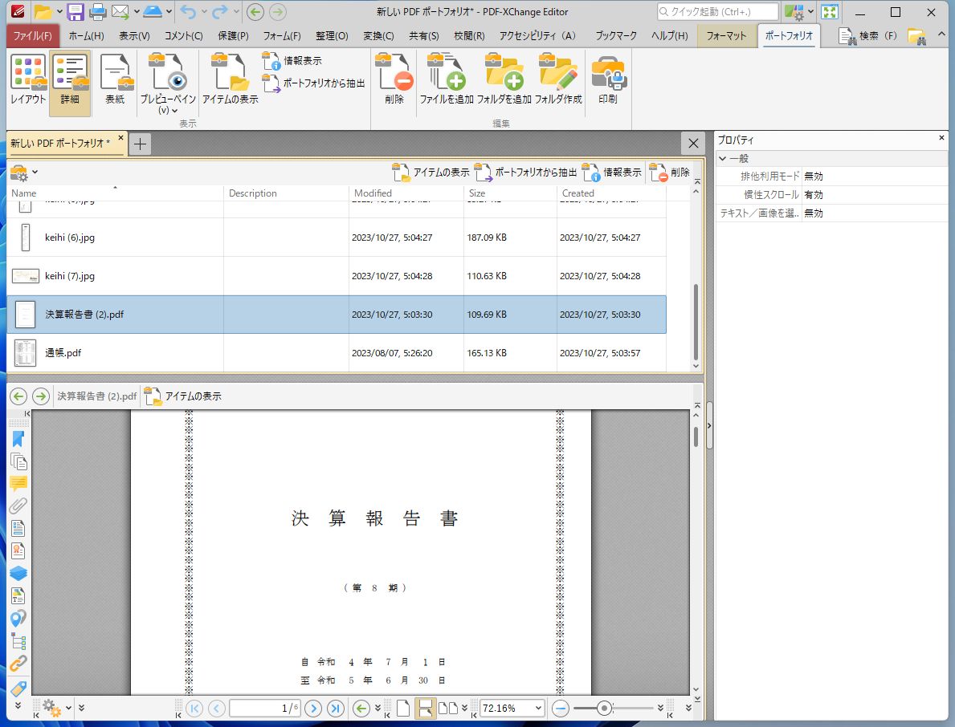Screen dimensions: 955x727
Task: Toggle continuous page layout button
Action: point(425,708)
